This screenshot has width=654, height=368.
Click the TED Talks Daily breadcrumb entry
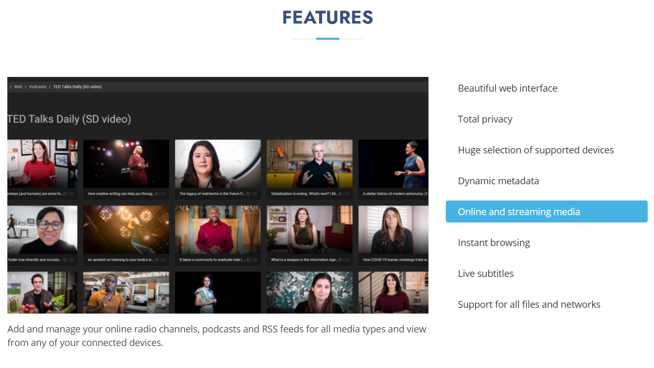click(78, 87)
